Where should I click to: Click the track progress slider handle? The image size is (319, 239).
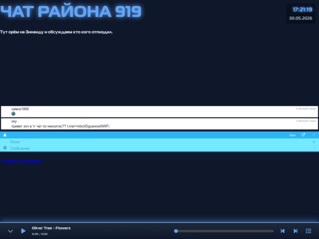[x=176, y=231]
